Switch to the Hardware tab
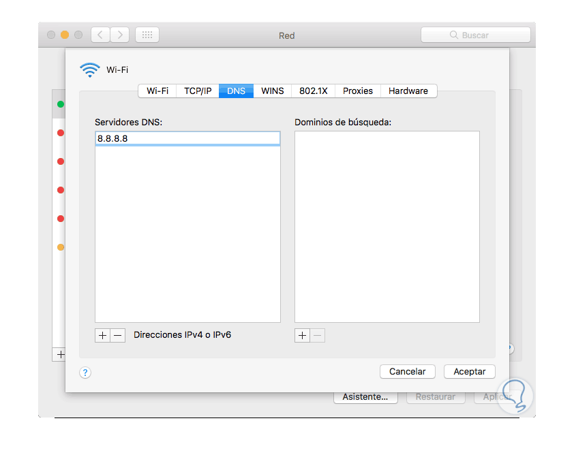The height and width of the screenshot is (472, 574). tap(408, 91)
